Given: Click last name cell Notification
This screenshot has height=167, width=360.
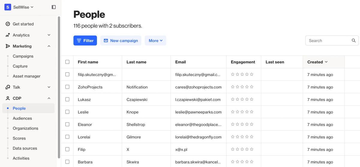Looking at the screenshot, I should [137, 87].
